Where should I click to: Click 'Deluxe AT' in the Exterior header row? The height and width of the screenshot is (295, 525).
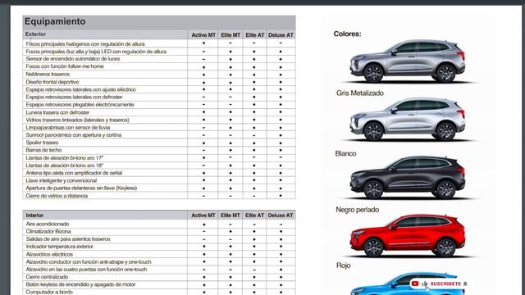coord(281,35)
